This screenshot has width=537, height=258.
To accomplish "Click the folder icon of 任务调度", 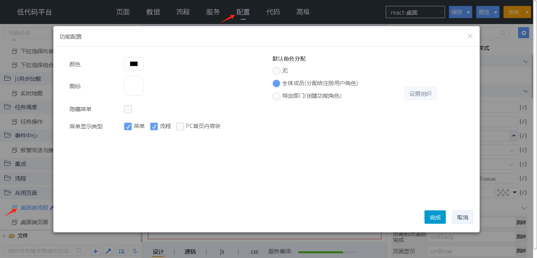I will tap(7, 107).
